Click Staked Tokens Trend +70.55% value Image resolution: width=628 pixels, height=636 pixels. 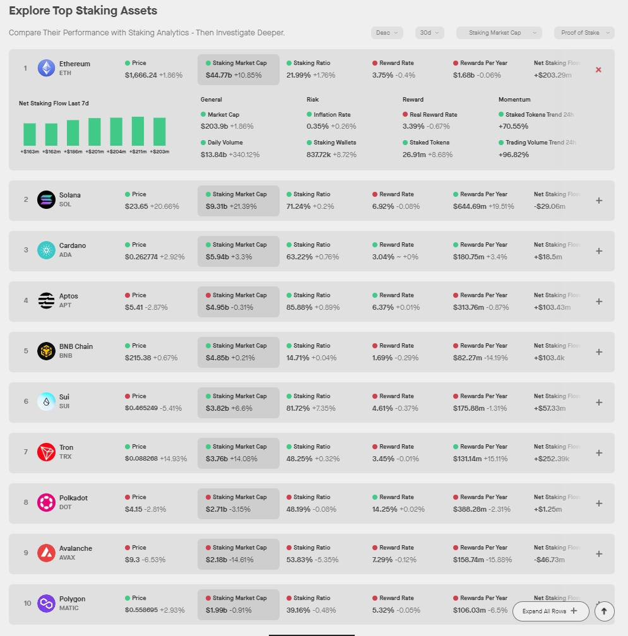pyautogui.click(x=513, y=126)
